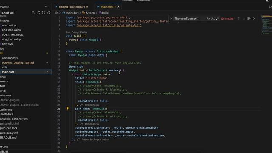
Task: Expand the images folder
Action: point(5,20)
